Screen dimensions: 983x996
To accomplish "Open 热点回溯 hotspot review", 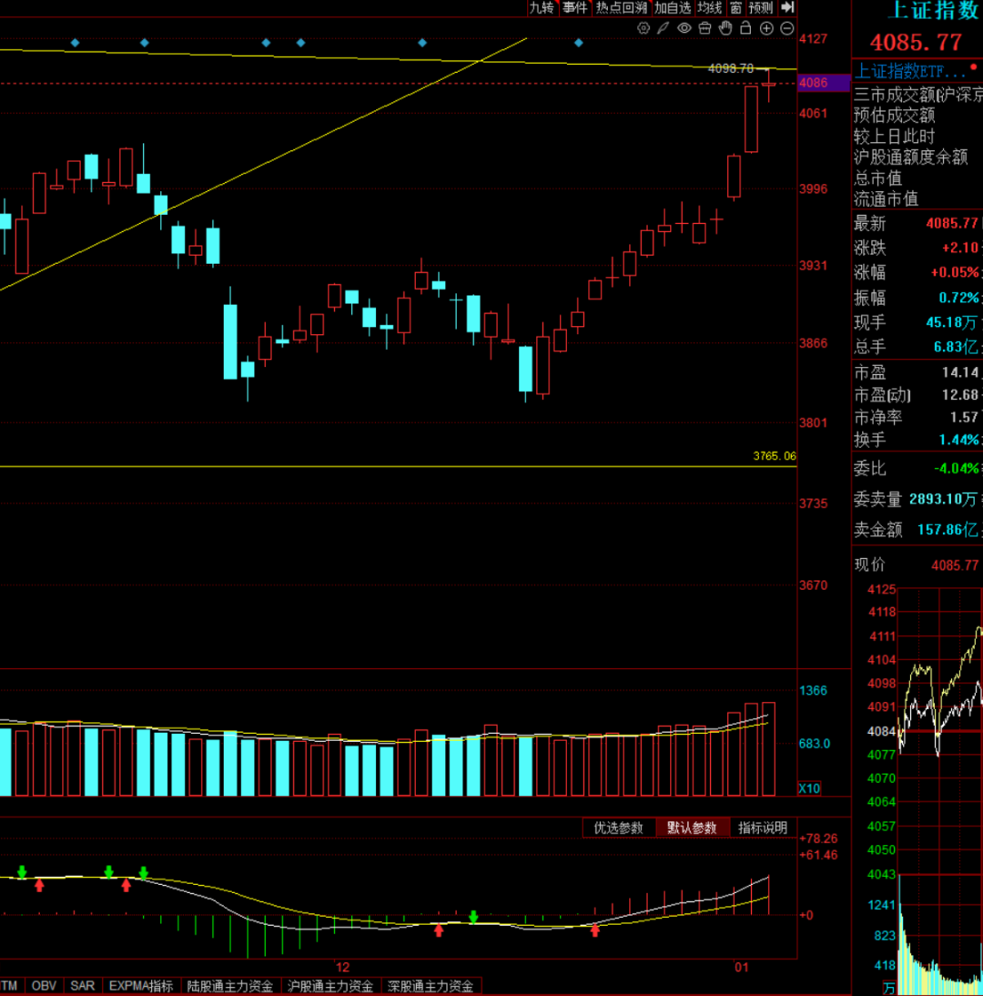I will click(622, 7).
